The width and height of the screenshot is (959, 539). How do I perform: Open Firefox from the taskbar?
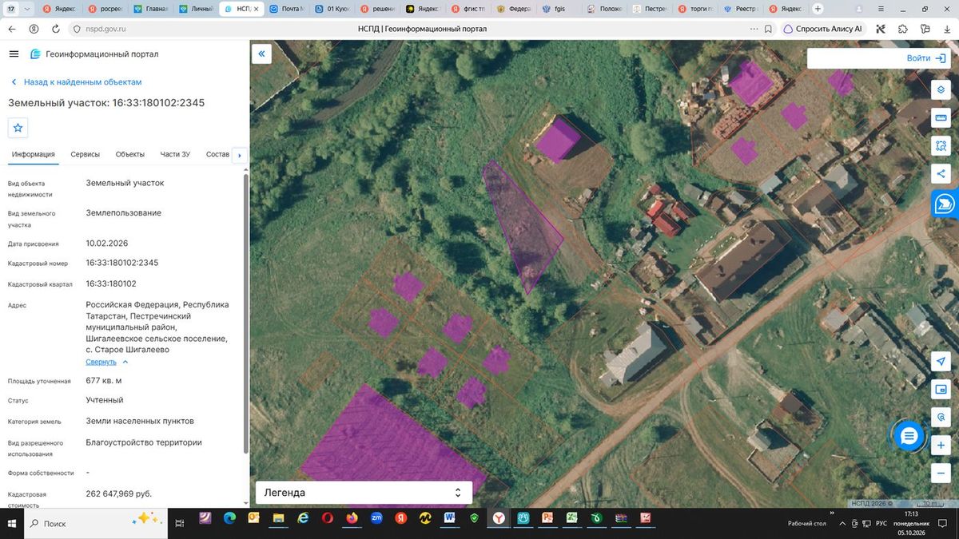click(352, 518)
